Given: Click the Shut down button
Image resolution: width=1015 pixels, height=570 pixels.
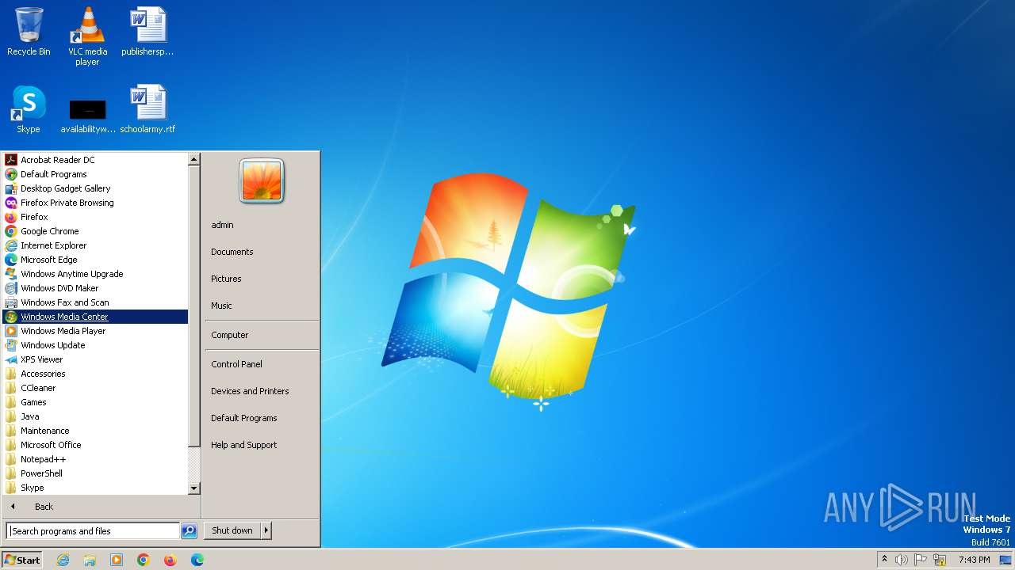Looking at the screenshot, I should 232,530.
